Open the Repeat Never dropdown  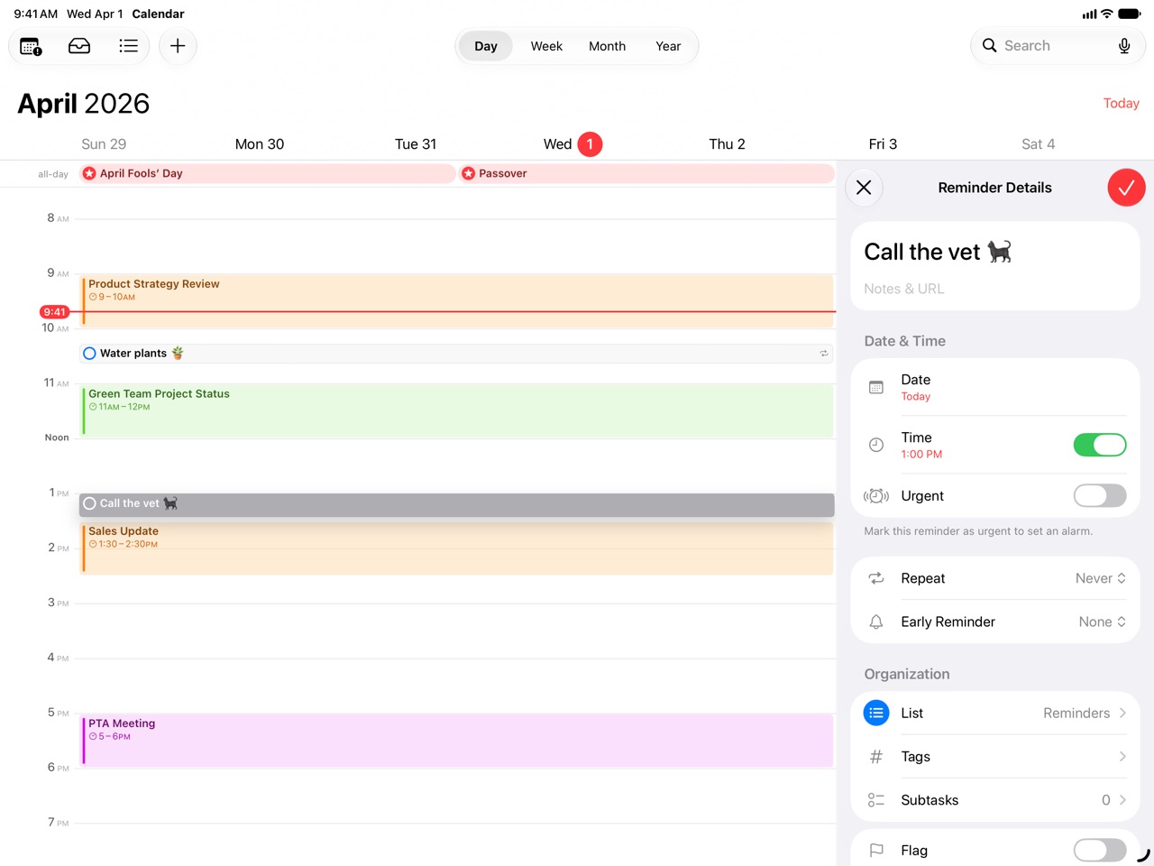point(1101,578)
